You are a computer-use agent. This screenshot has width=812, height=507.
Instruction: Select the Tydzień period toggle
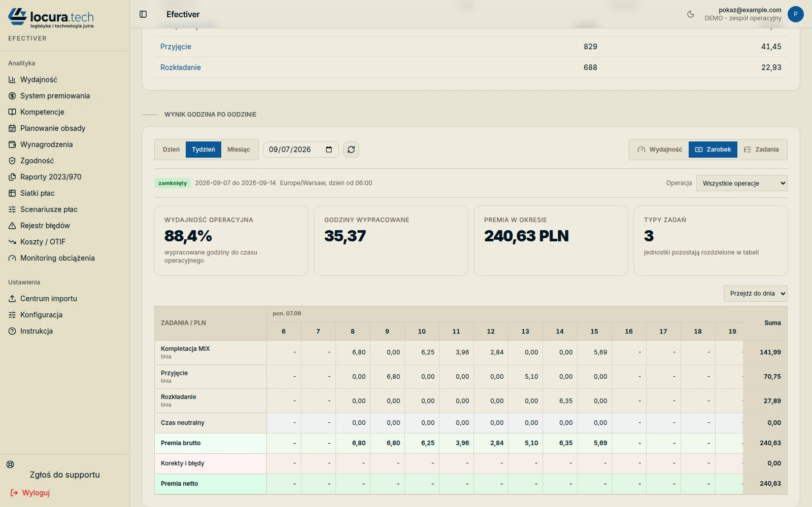pos(204,150)
